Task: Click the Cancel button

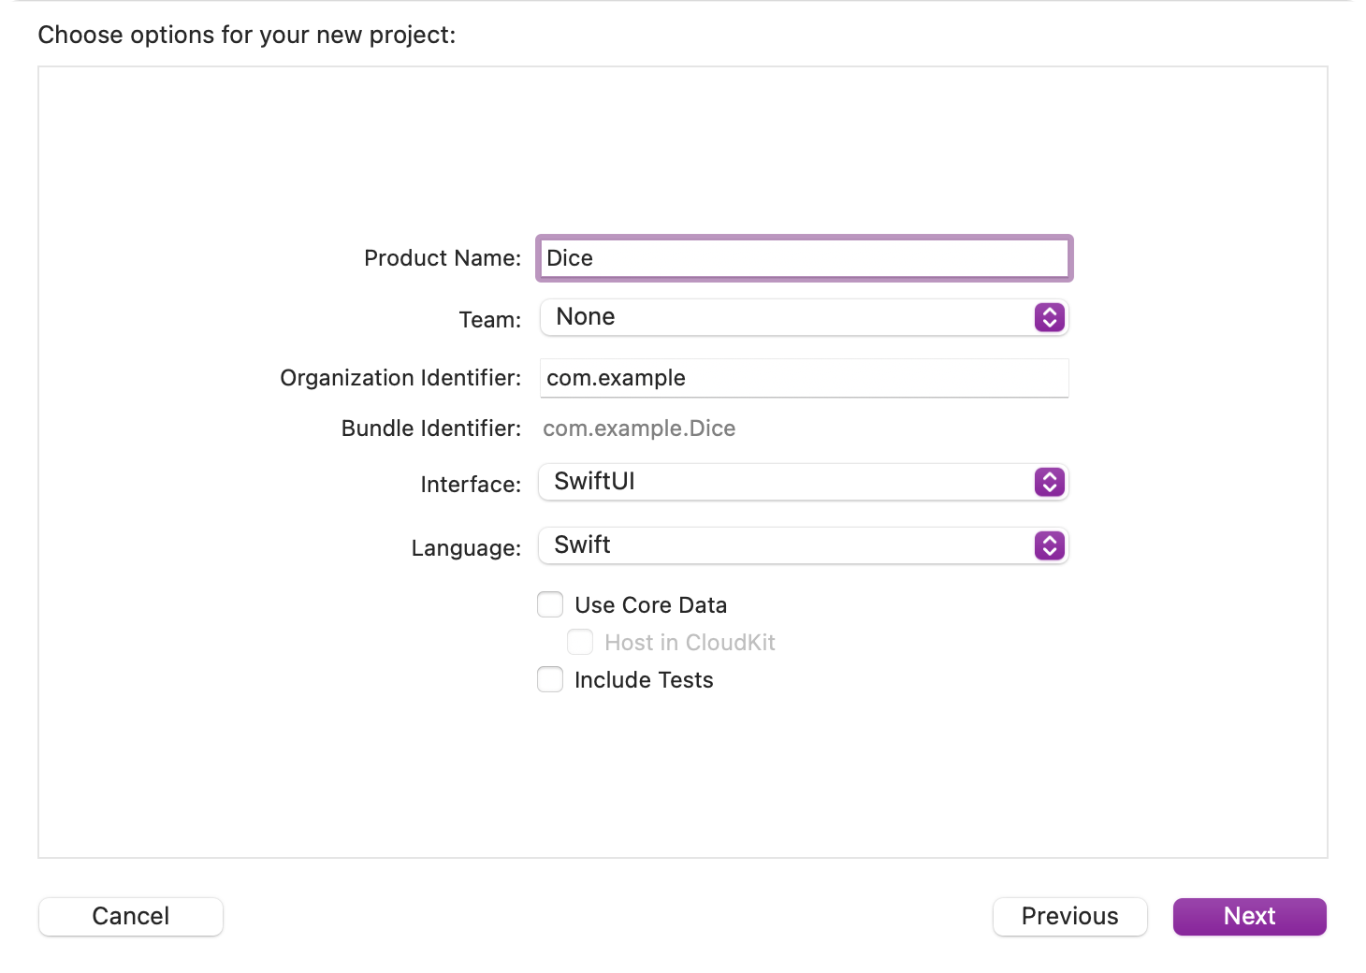Action: tap(131, 916)
